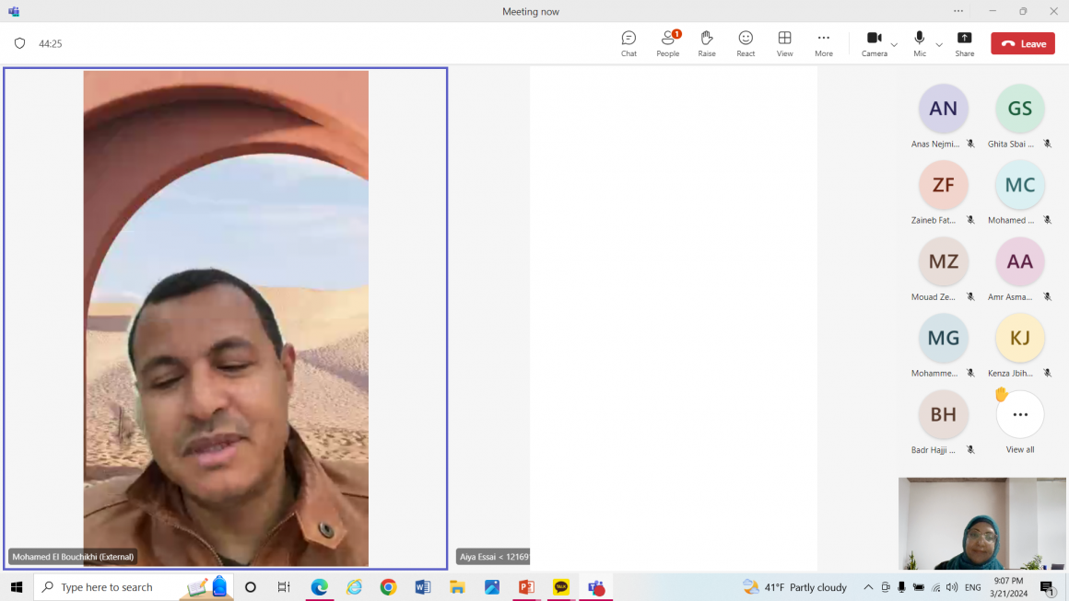
Task: Share your screen content
Action: [964, 43]
